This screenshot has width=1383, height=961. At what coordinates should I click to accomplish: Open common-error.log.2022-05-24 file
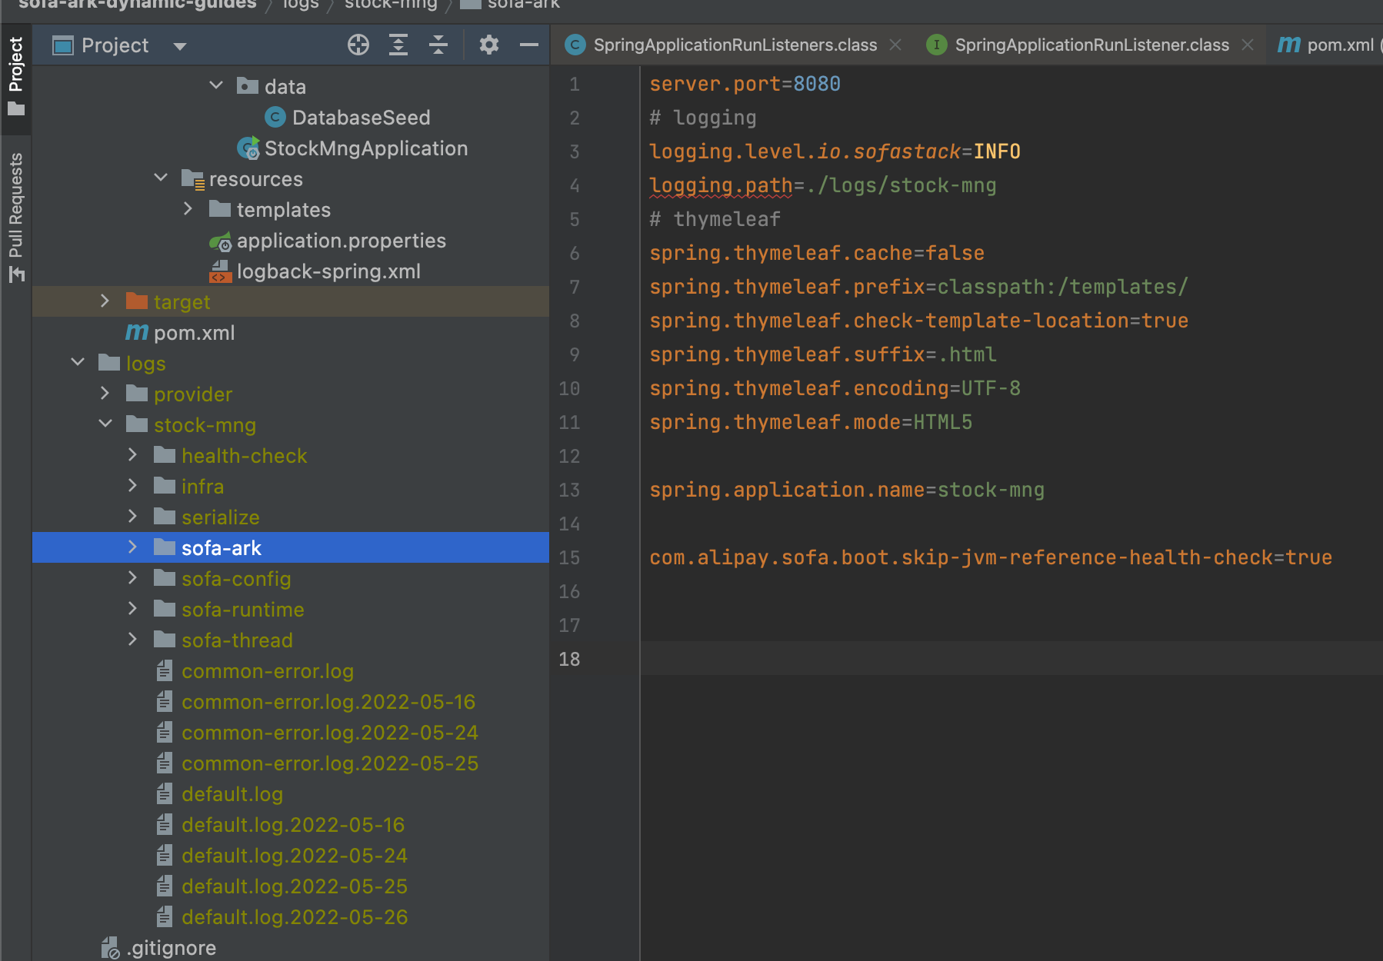329,733
